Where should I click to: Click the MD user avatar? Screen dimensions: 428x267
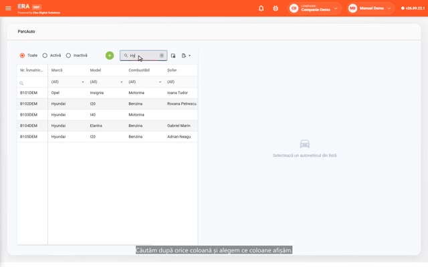(352, 8)
